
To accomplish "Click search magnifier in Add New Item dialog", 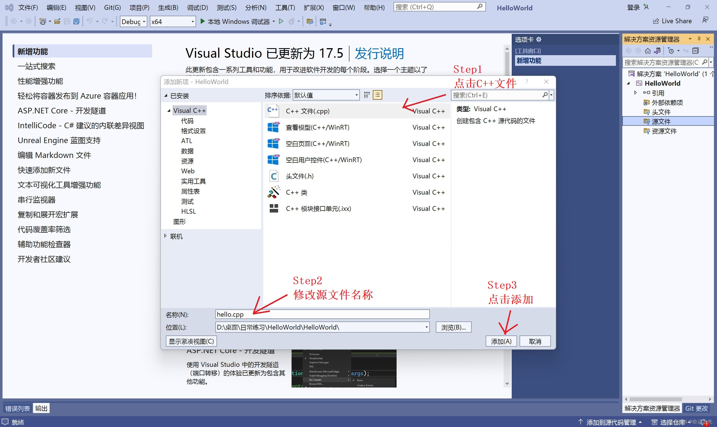I will (545, 95).
